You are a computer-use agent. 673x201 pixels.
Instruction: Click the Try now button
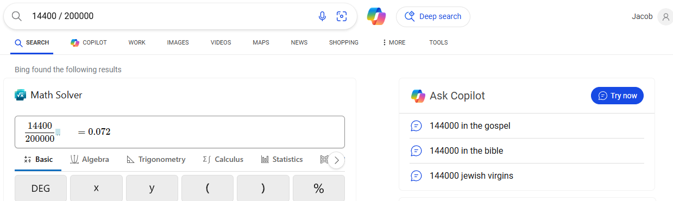tap(617, 96)
